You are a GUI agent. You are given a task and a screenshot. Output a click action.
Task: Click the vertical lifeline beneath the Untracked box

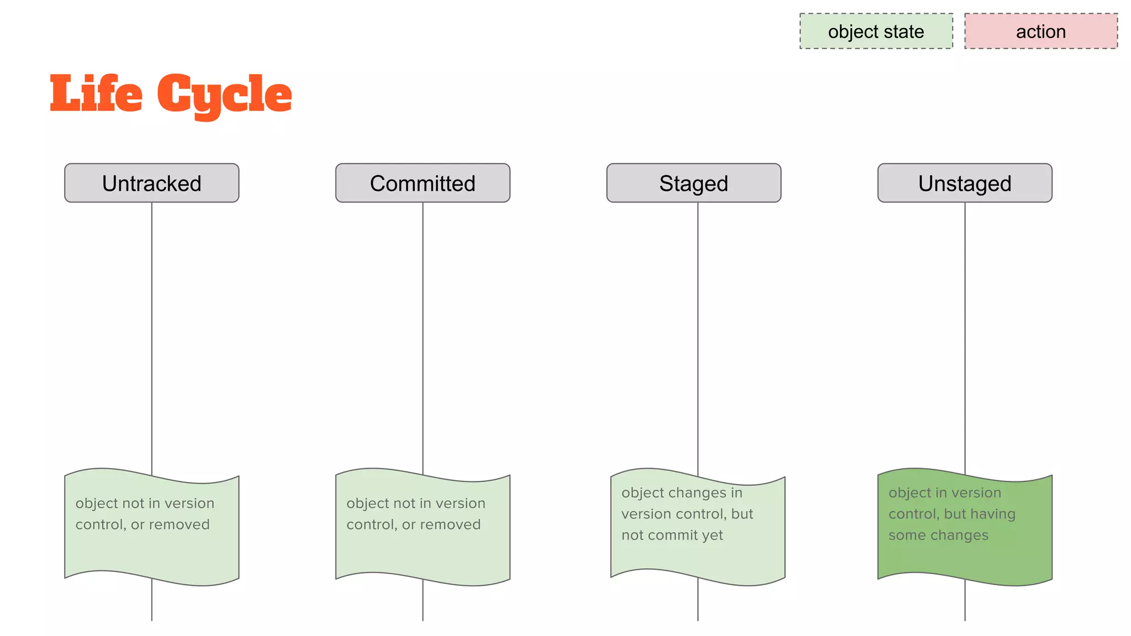[152, 331]
